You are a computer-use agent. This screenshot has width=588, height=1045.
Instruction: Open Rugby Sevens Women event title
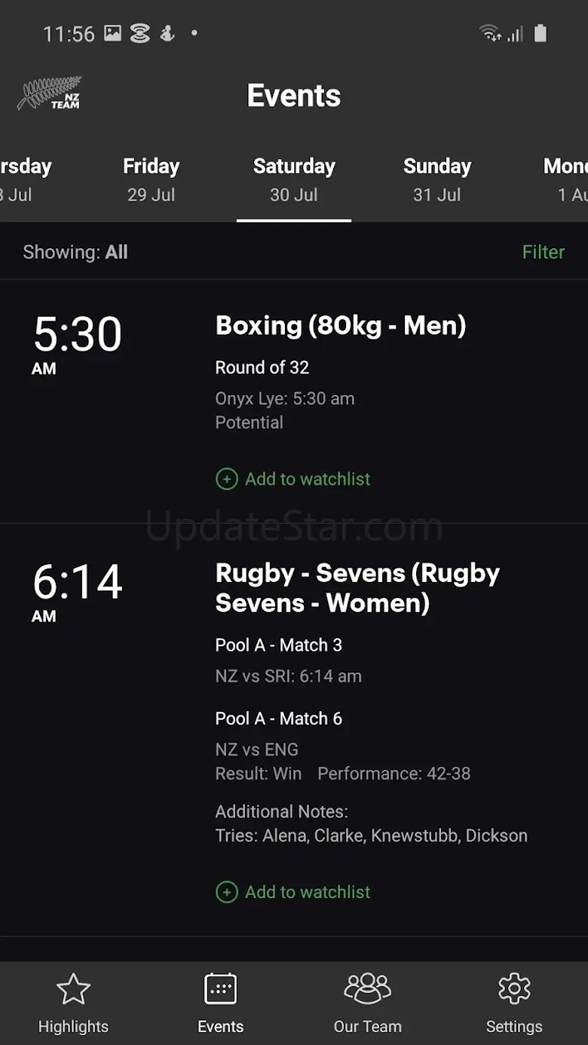[x=357, y=588]
